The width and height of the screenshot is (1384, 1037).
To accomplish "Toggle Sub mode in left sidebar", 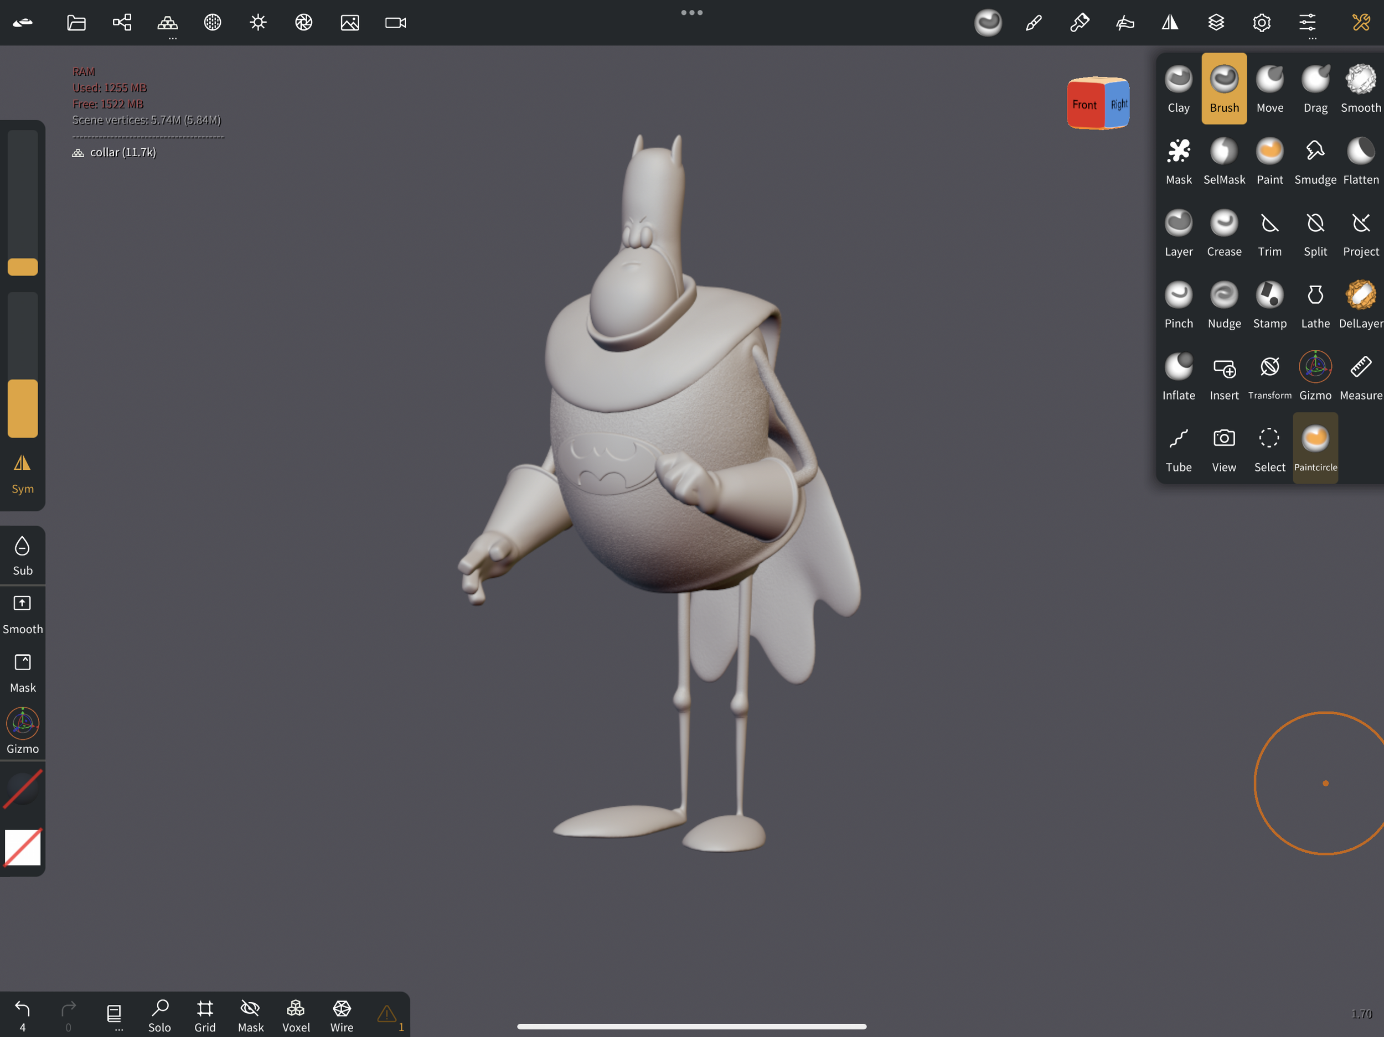I will tap(23, 556).
